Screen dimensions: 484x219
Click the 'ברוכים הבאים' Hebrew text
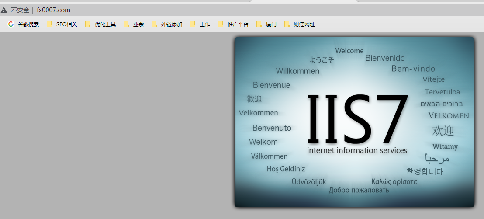click(x=442, y=104)
